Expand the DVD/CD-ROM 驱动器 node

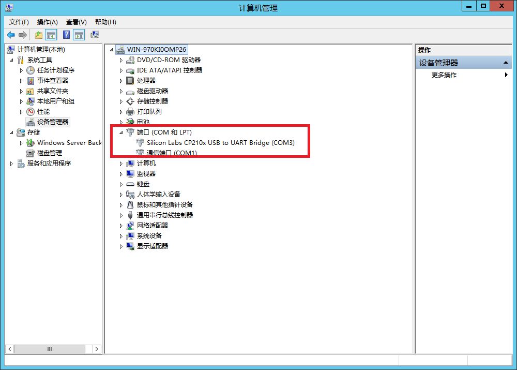121,61
